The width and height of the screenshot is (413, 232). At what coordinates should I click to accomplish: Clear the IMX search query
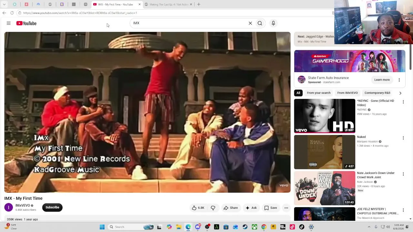click(x=250, y=23)
